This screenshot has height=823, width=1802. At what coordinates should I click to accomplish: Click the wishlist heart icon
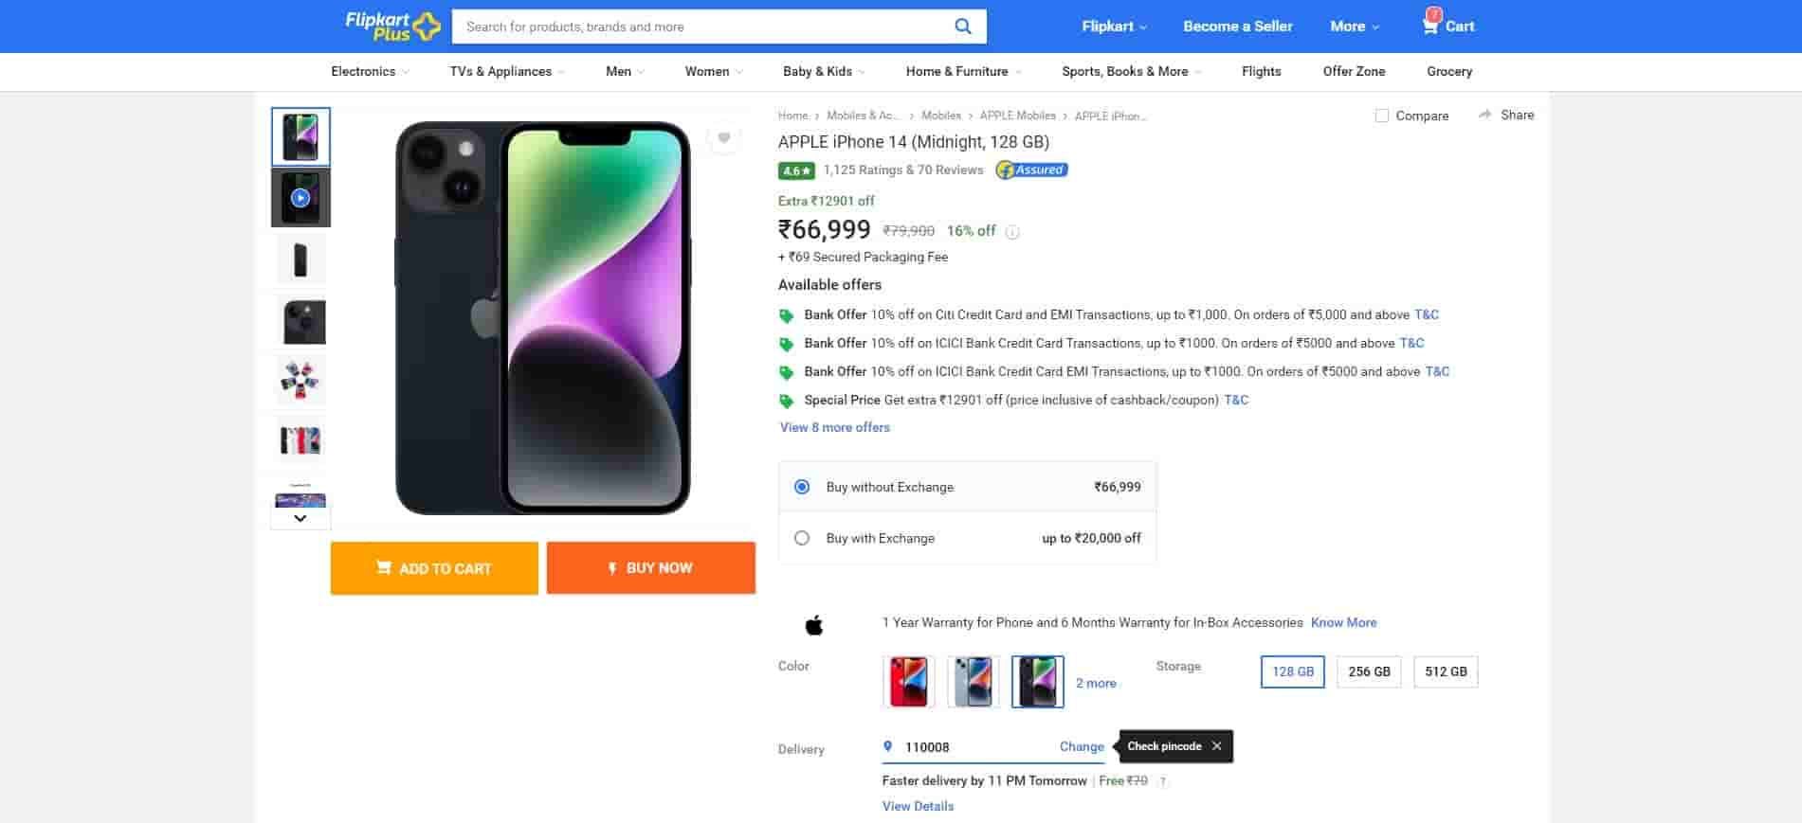[724, 138]
